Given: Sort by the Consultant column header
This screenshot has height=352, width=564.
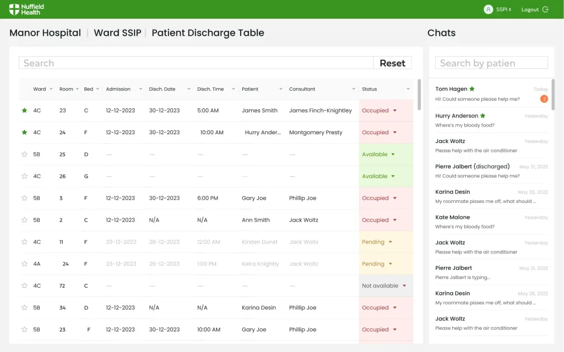Looking at the screenshot, I should pyautogui.click(x=302, y=89).
